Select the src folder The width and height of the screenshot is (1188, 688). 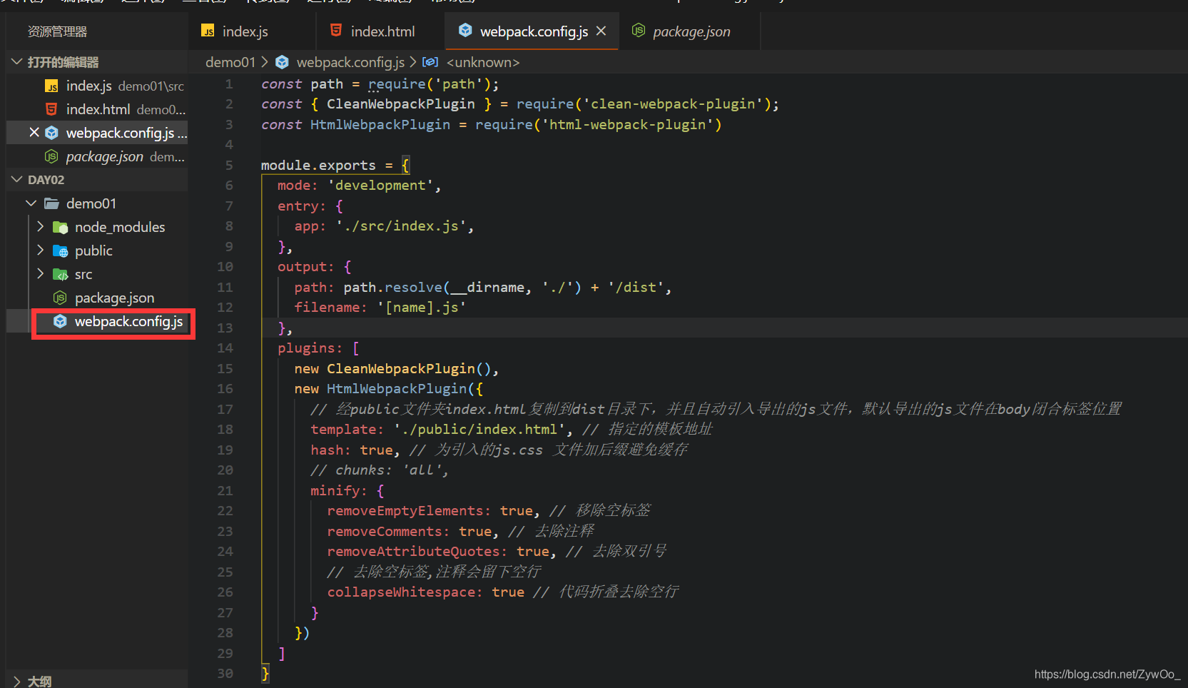97,274
